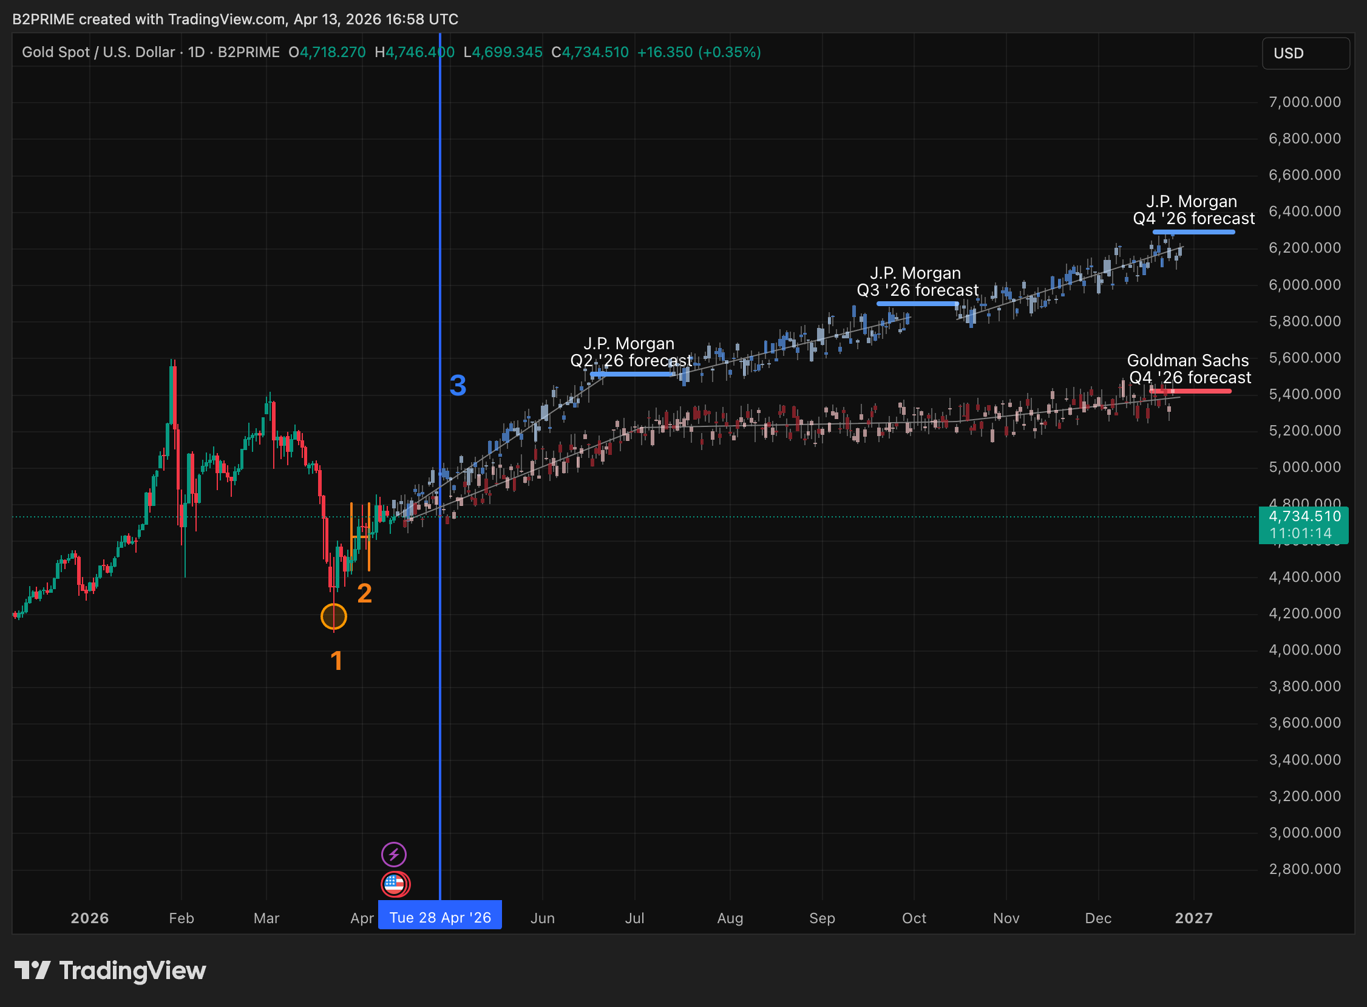Screen dimensions: 1367x1007
Task: Click the low value L4,699.345
Action: coord(503,52)
